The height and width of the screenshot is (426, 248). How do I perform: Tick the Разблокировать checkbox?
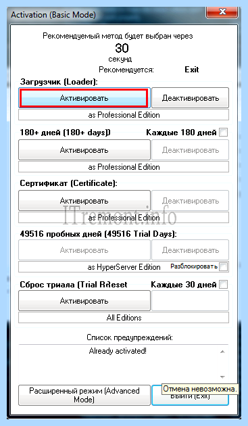click(224, 266)
